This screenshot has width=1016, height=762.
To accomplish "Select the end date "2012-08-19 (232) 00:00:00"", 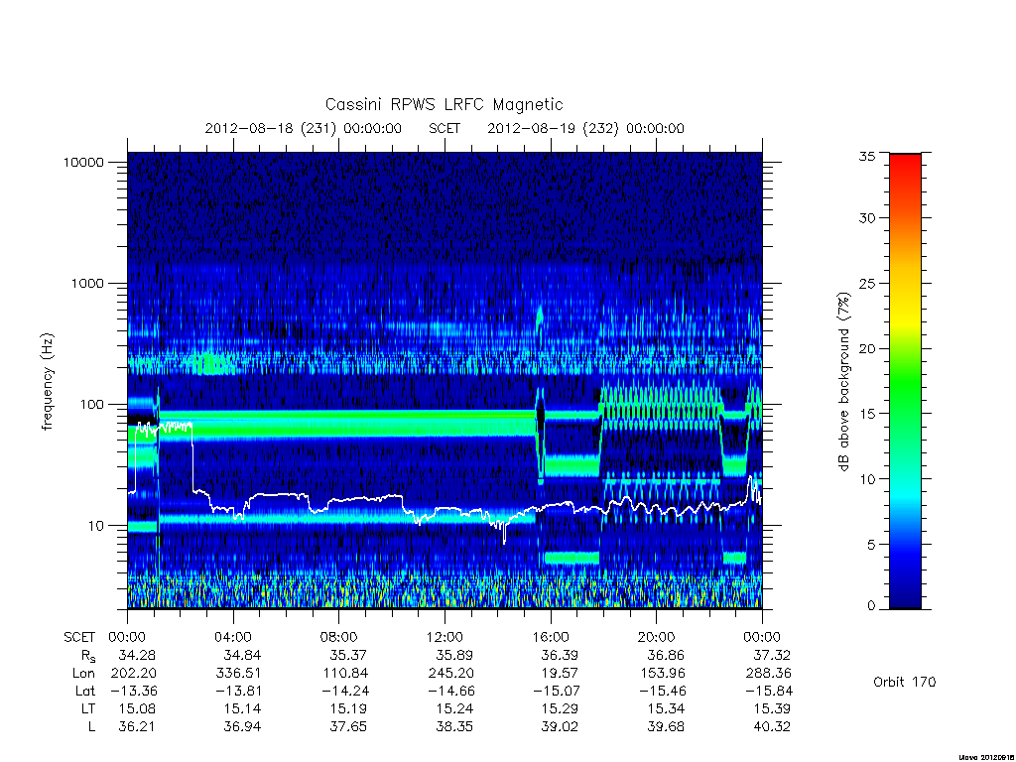I will coord(585,128).
